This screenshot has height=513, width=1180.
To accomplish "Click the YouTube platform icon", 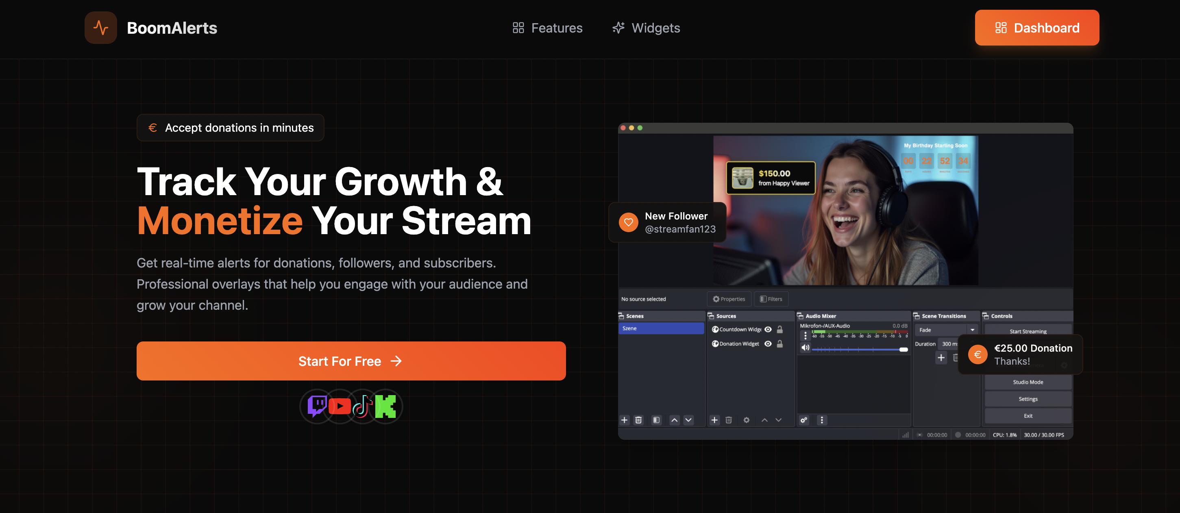I will click(340, 406).
